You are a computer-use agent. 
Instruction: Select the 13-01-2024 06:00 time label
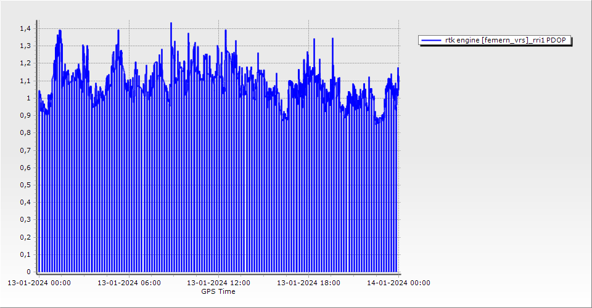tap(129, 283)
